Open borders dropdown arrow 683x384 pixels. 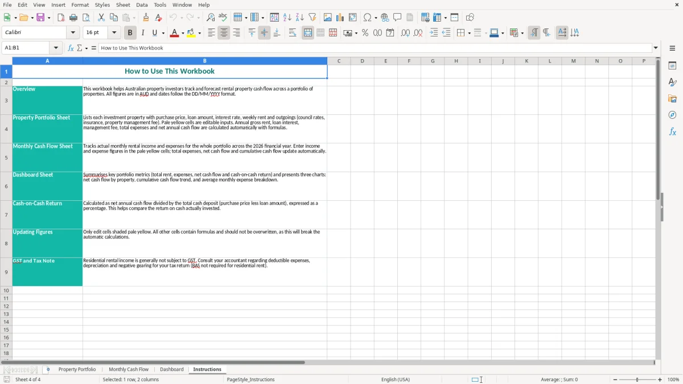468,33
